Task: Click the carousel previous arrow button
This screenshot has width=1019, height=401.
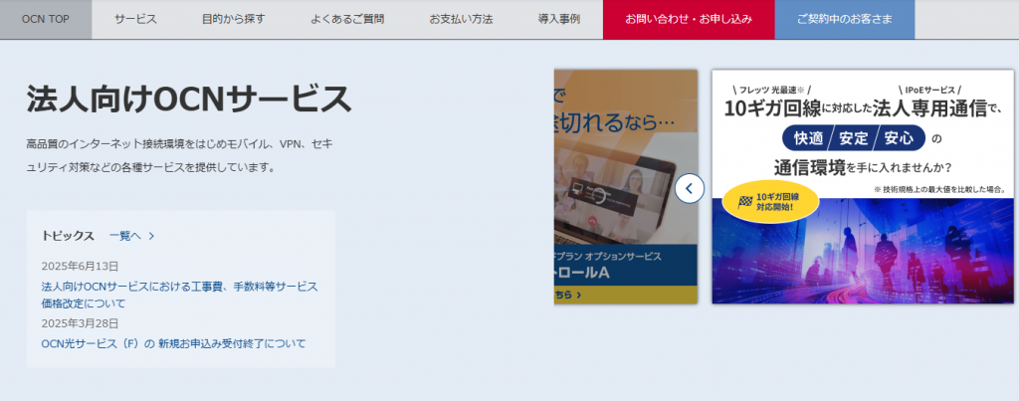Action: coord(690,188)
